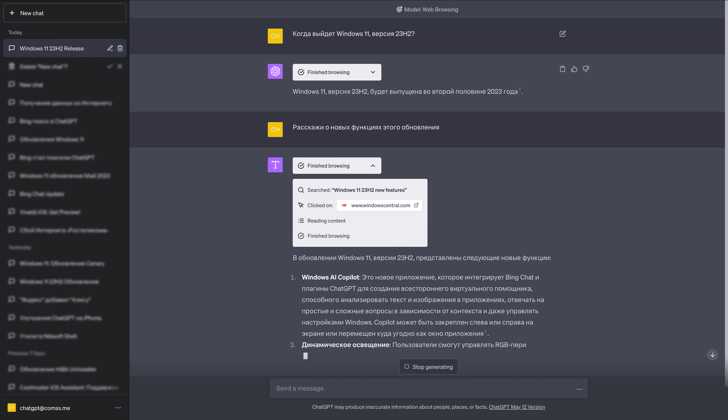Click the citation 1 after 2023 года
728x420 pixels.
coord(520,90)
